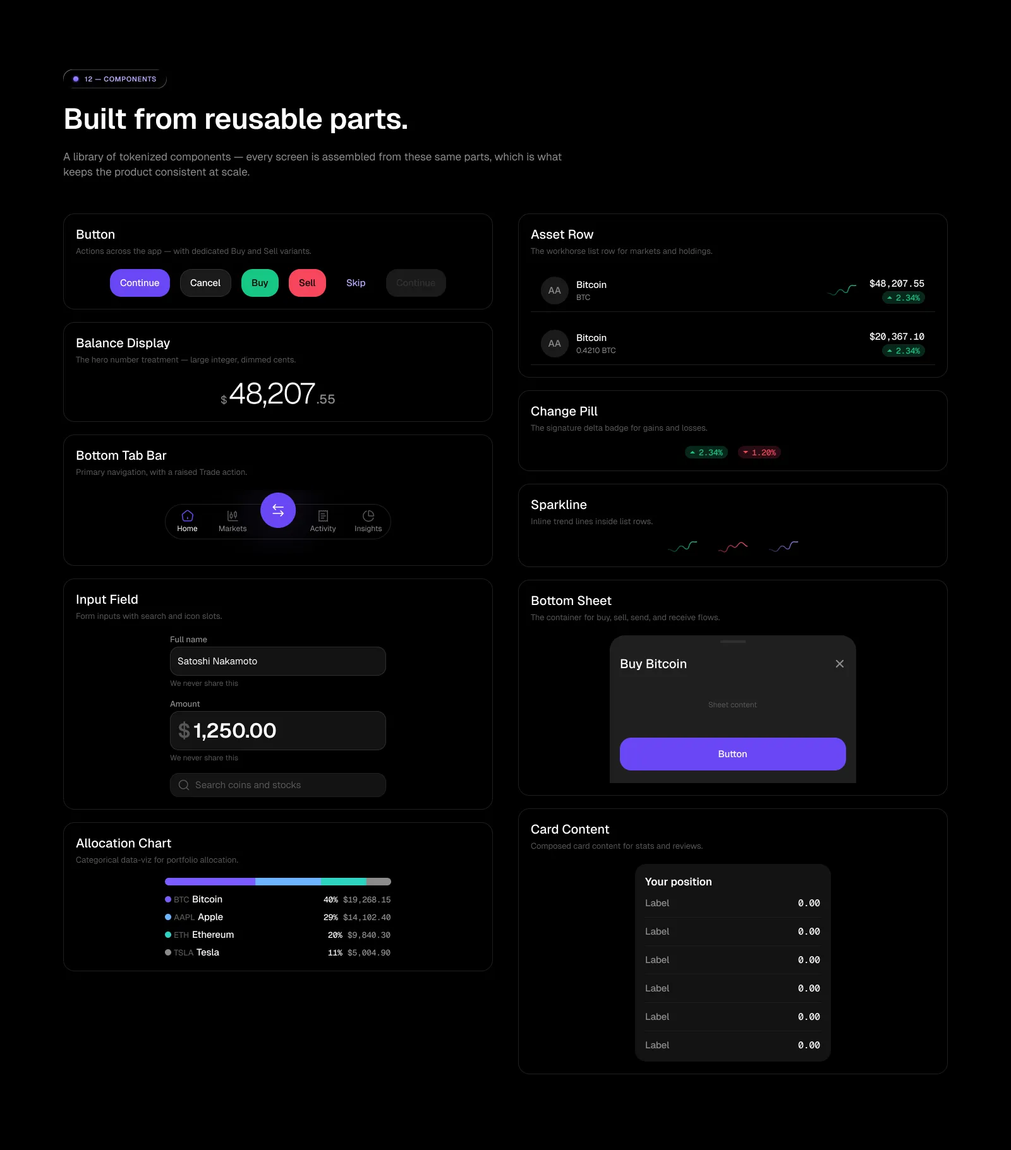Click the Your position card title
This screenshot has height=1150, width=1011.
[679, 882]
